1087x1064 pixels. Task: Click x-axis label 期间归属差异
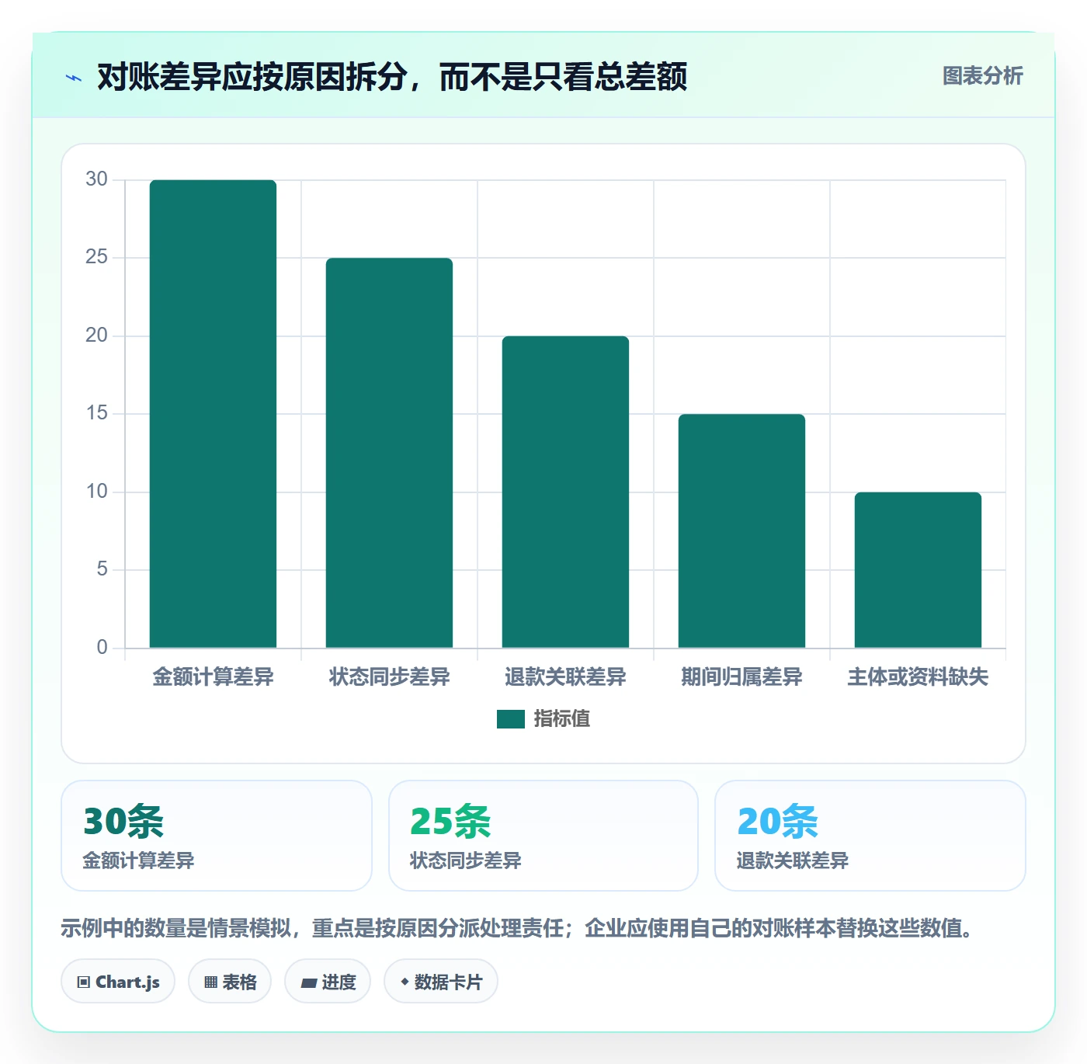coord(741,677)
